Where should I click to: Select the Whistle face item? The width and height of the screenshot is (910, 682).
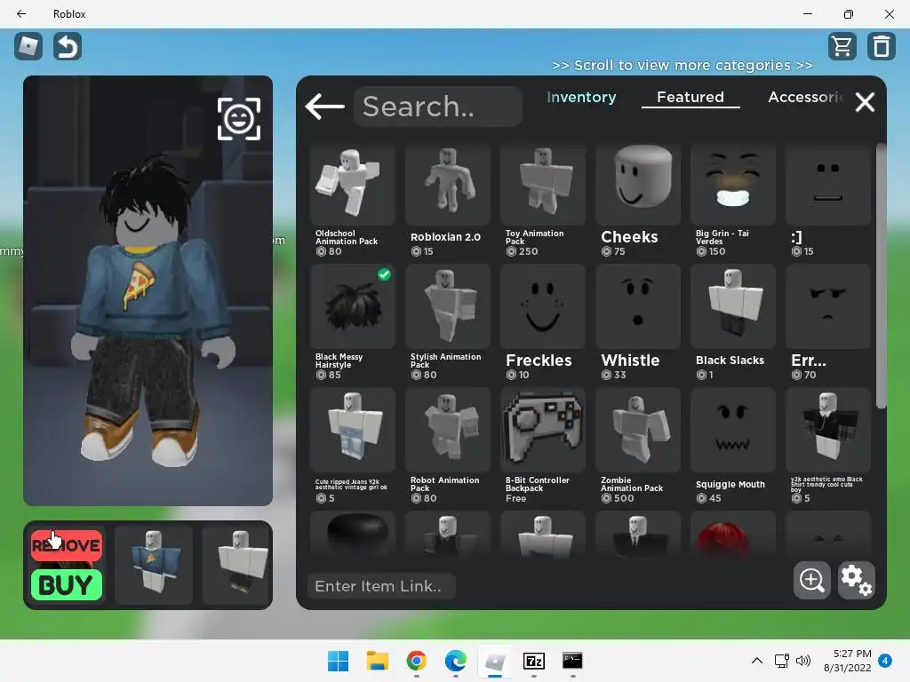click(x=638, y=323)
